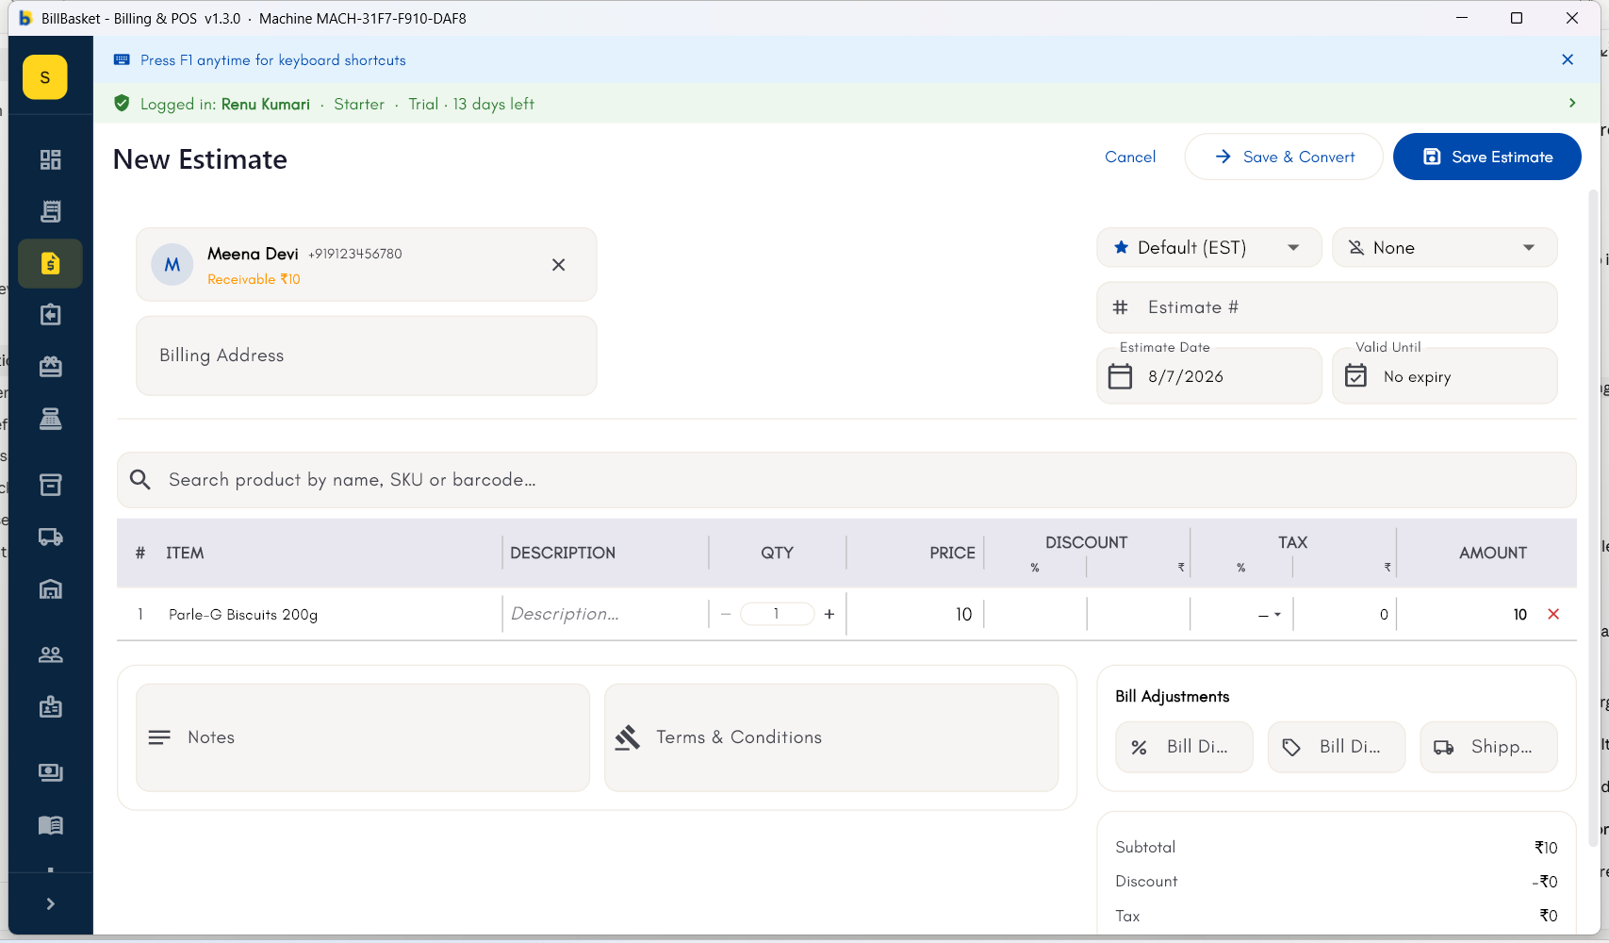The width and height of the screenshot is (1609, 943).
Task: Click the Receivable ₹10 label
Action: pos(254,279)
